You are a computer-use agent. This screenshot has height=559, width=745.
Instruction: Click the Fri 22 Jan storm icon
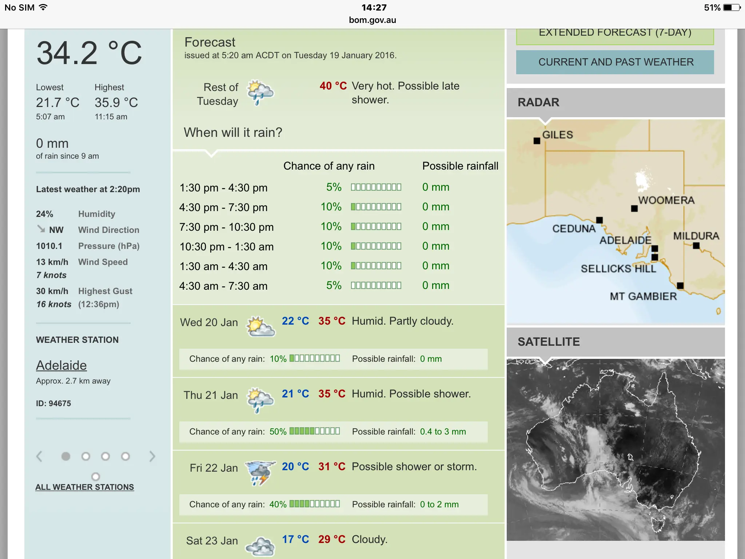[x=260, y=472]
